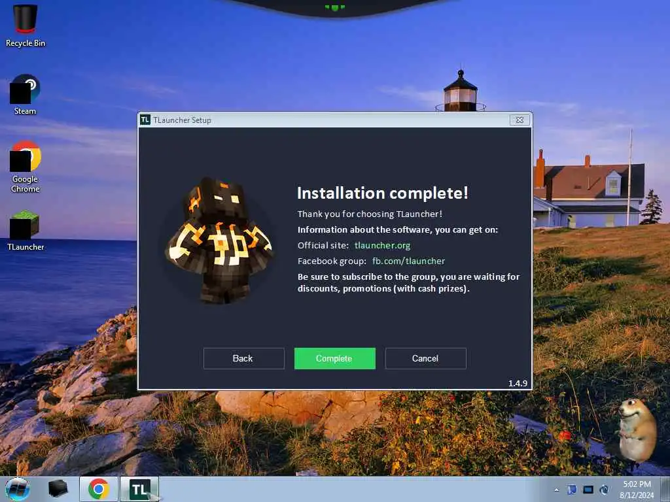Click the version number 1.4.9
The height and width of the screenshot is (502, 670).
(x=518, y=383)
